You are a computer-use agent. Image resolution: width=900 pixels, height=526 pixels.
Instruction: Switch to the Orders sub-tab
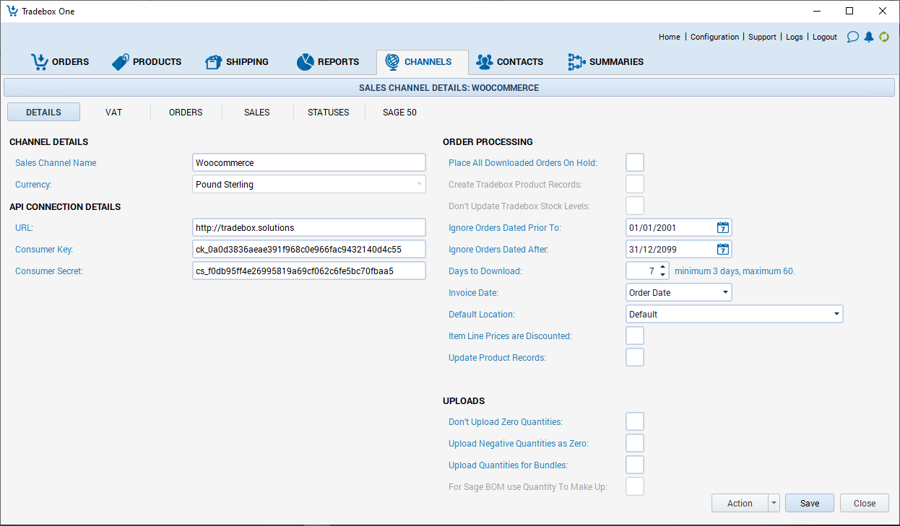(186, 112)
